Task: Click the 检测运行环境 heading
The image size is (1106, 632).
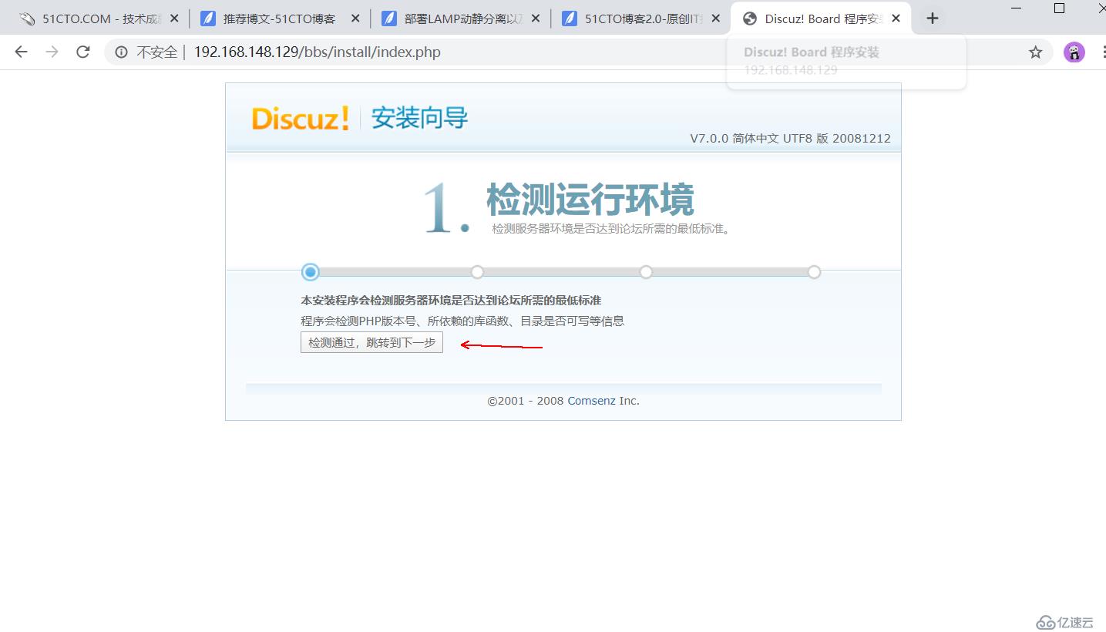Action: (590, 200)
